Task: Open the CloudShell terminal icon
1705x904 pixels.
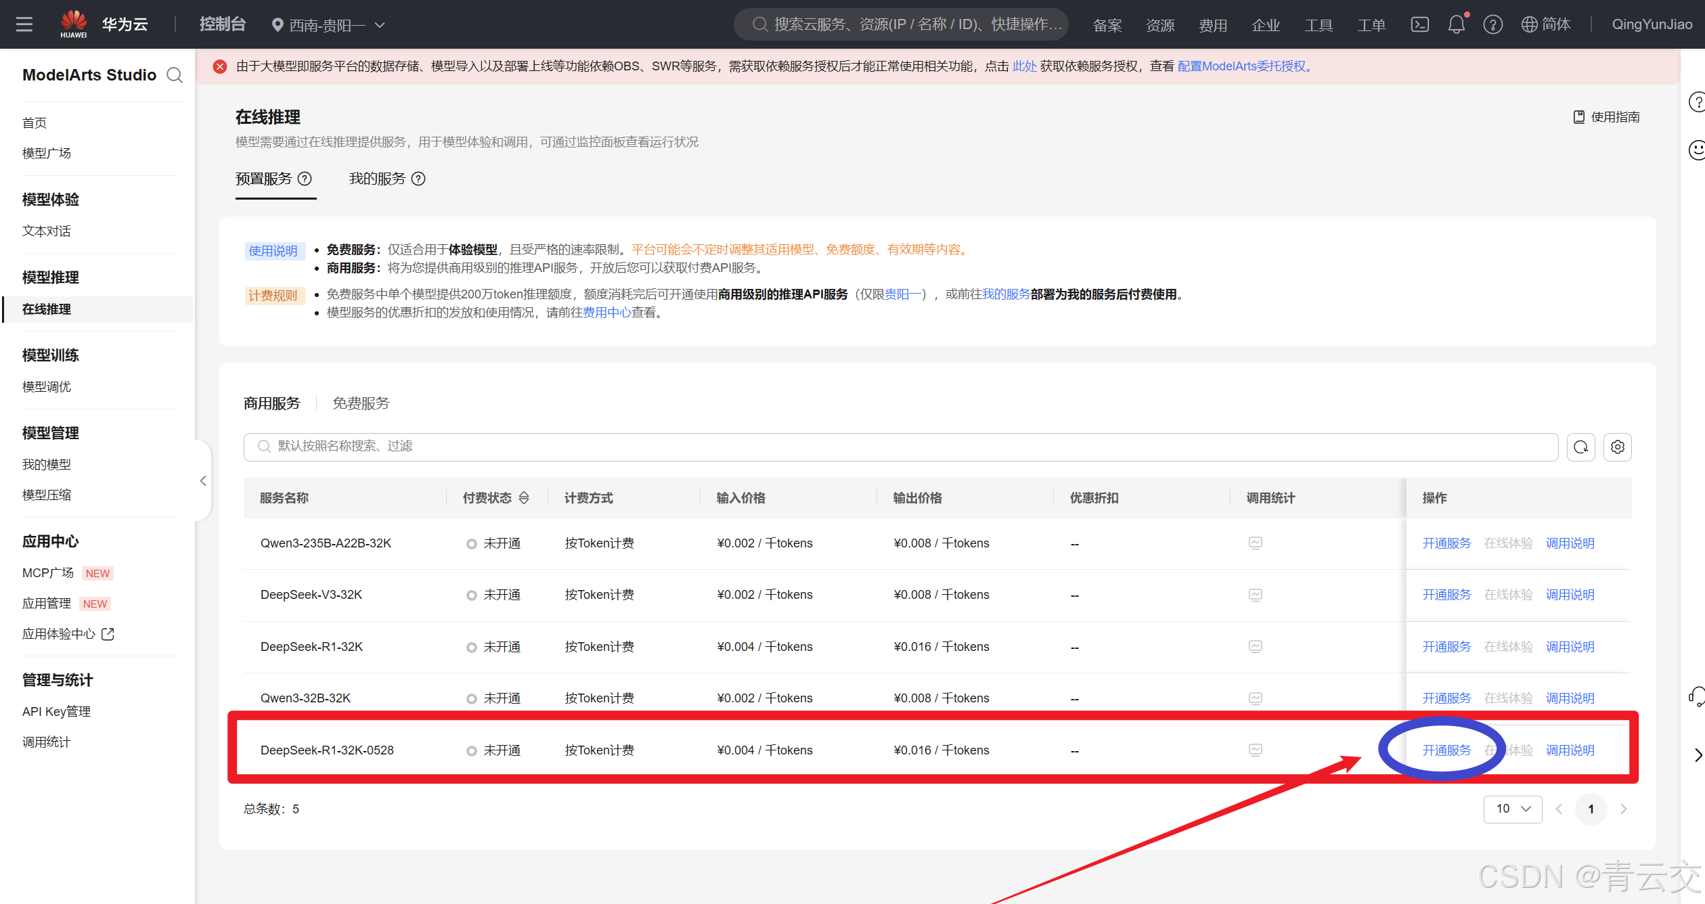Action: tap(1419, 25)
